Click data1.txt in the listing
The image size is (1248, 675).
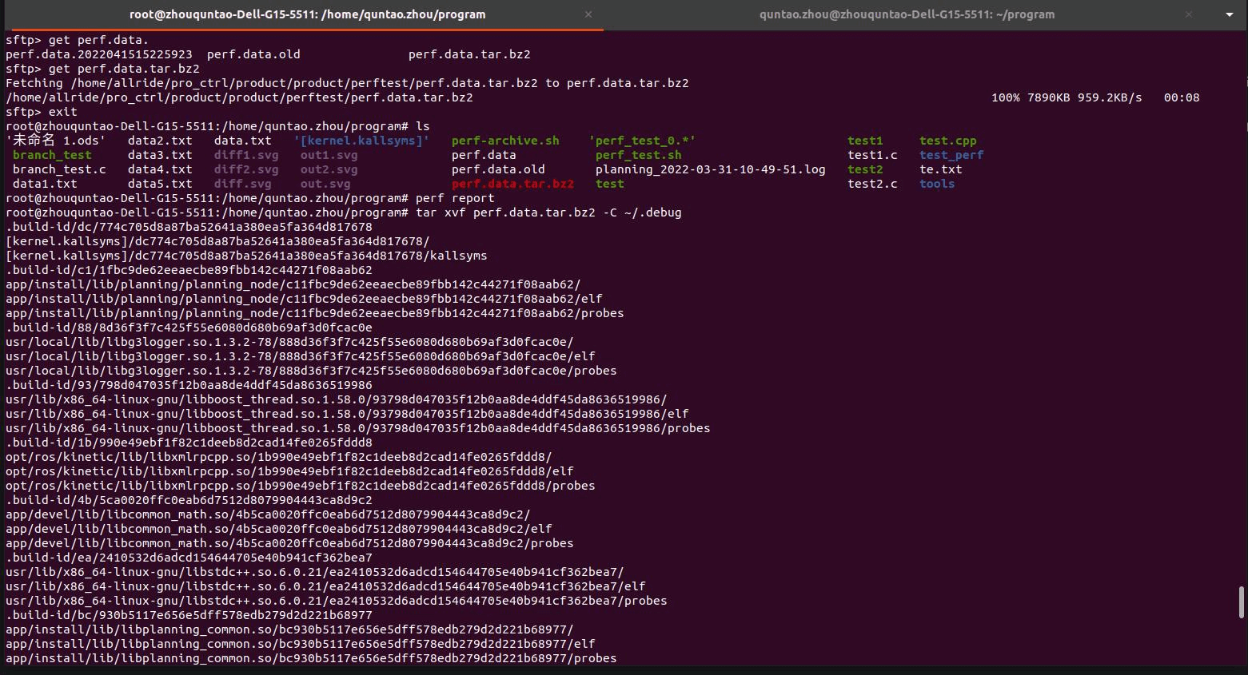point(45,184)
